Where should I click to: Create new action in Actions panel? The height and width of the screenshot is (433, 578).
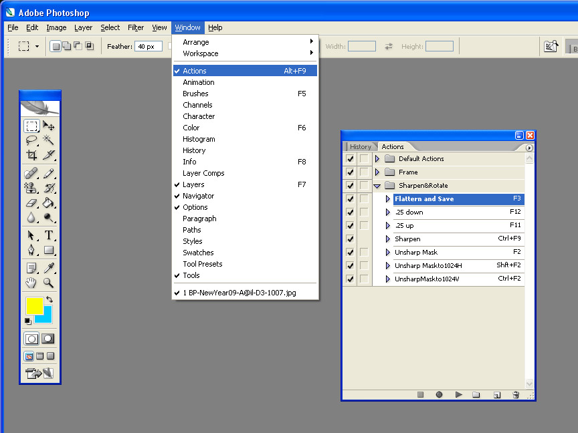click(497, 395)
